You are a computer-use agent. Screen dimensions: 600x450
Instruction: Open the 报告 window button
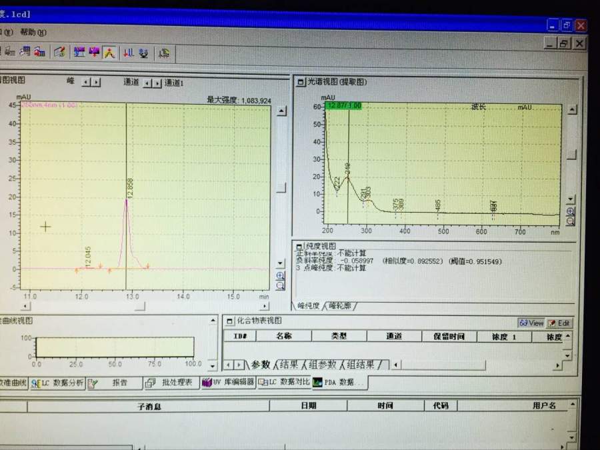tap(114, 383)
